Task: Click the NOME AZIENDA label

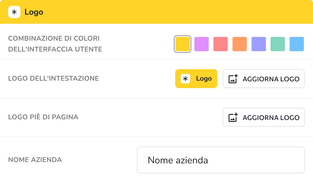Action: click(35, 160)
